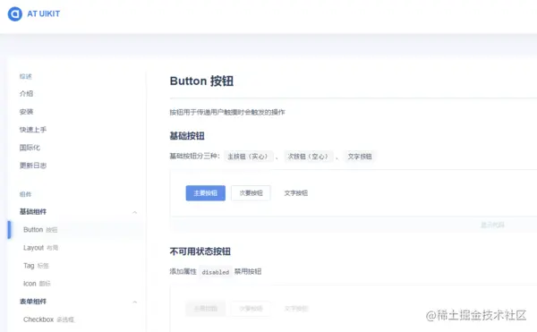
Task: Open the Tag 标签 component page
Action: 36,266
